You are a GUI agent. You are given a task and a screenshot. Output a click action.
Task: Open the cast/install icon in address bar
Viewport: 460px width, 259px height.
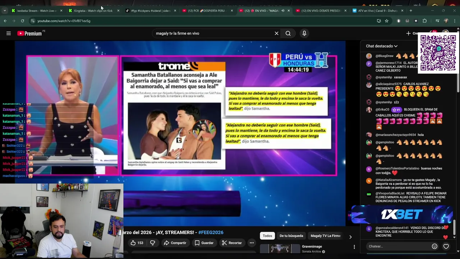[379, 21]
